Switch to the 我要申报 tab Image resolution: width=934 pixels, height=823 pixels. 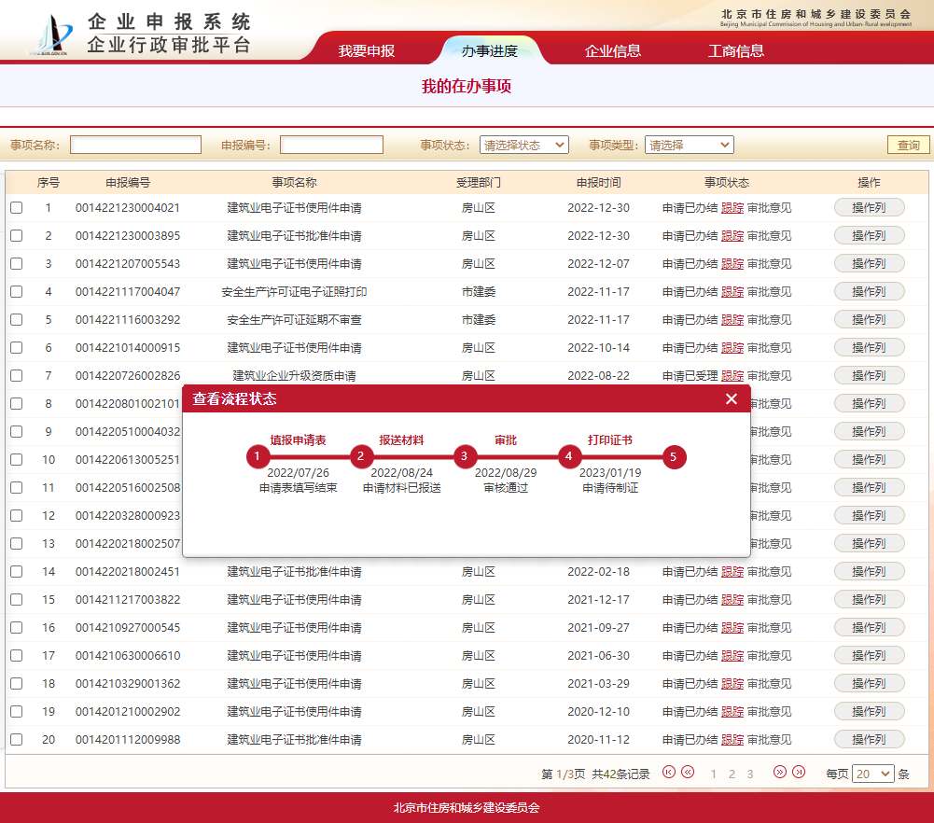pyautogui.click(x=366, y=50)
